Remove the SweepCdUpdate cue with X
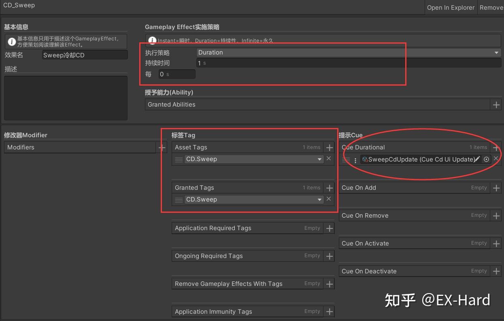Viewport: 504px width, 321px height. click(496, 159)
